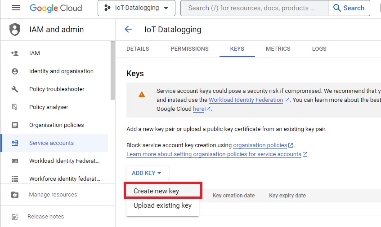The height and width of the screenshot is (227, 381).
Task: Open the METRICS tab
Action: pos(278,49)
